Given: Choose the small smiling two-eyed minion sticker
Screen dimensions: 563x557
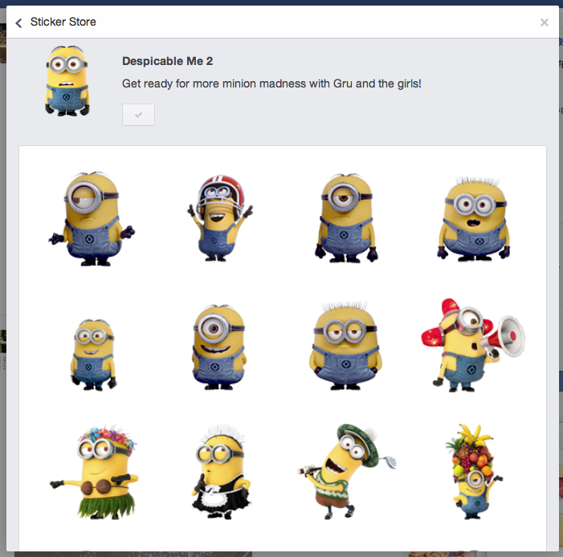Looking at the screenshot, I should (x=93, y=354).
